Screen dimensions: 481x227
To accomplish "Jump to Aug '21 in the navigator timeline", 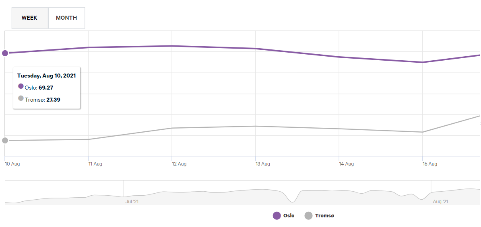I will click(x=440, y=201).
